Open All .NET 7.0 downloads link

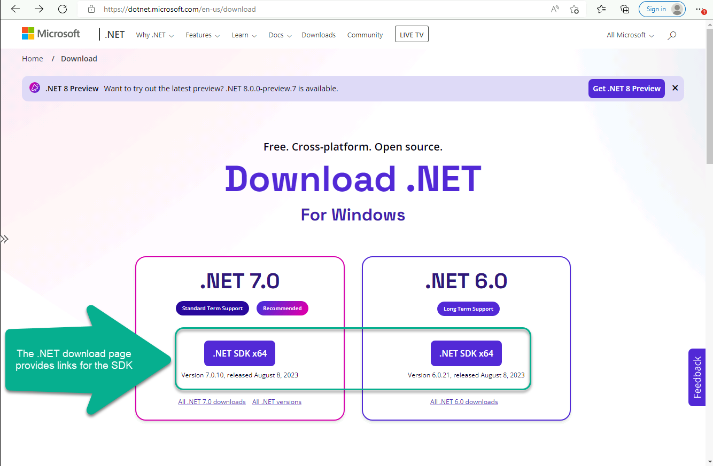tap(212, 402)
